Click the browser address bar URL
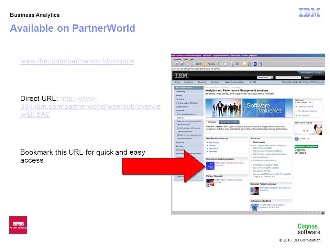 tap(196, 69)
